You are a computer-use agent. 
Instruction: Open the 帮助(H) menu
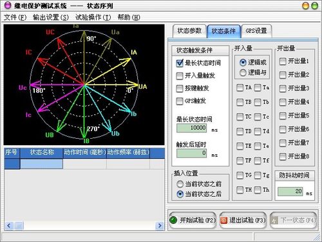(129, 17)
